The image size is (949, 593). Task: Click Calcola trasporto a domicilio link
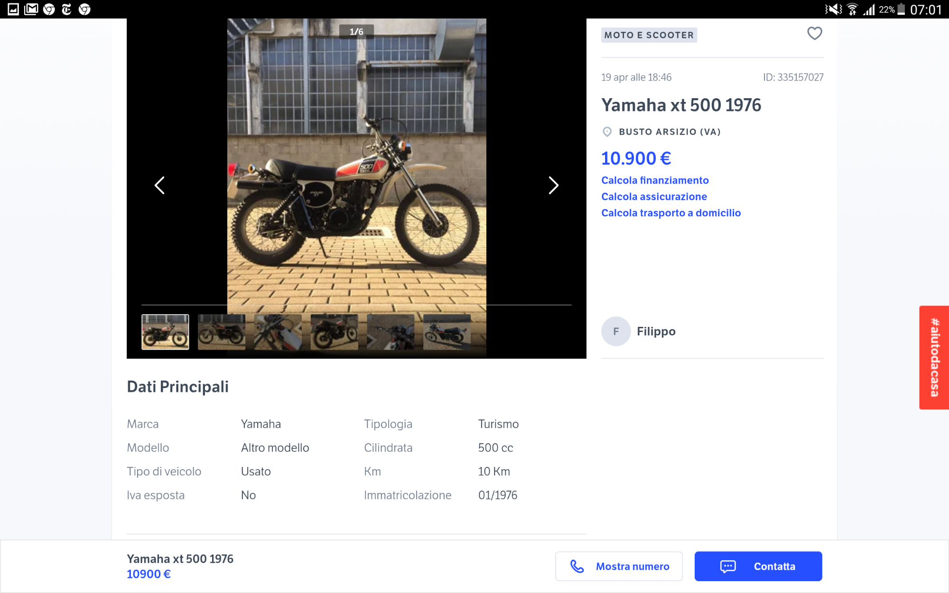671,213
